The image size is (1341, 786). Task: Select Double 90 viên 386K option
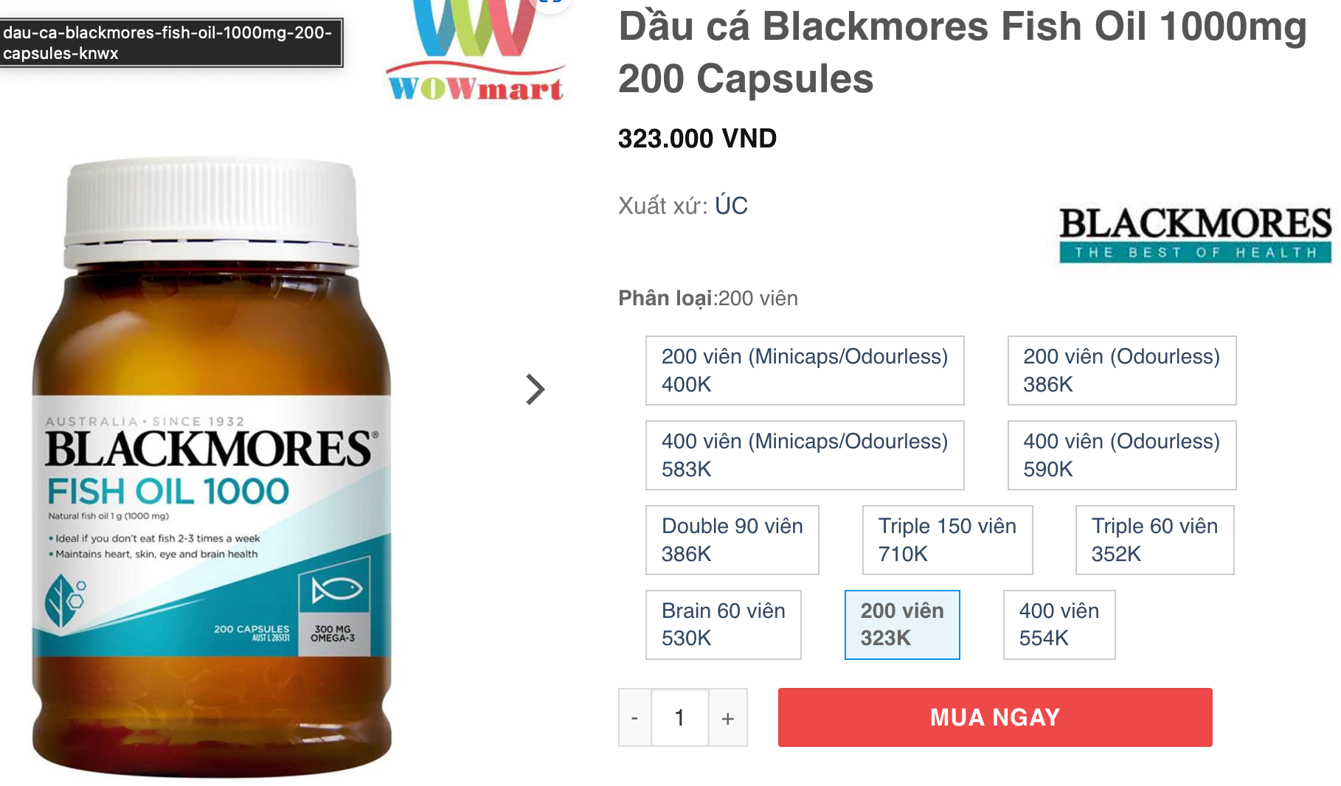732,540
